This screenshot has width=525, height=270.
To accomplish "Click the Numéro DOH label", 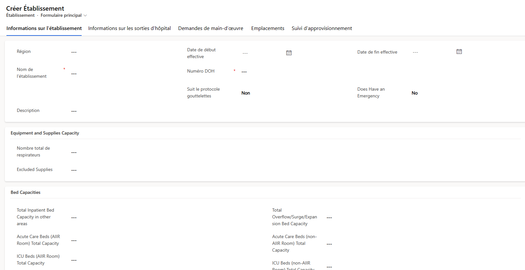I will (201, 71).
